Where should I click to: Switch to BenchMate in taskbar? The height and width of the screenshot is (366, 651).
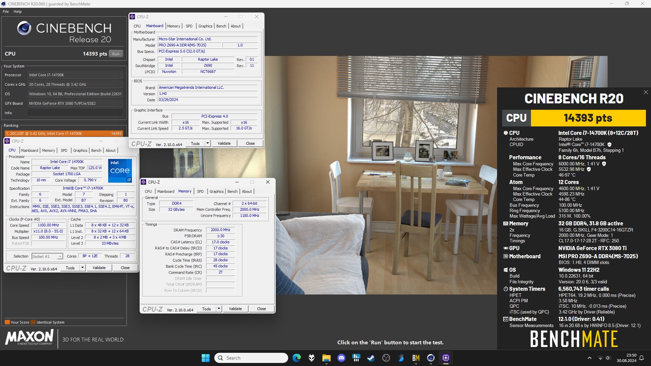coord(416,358)
